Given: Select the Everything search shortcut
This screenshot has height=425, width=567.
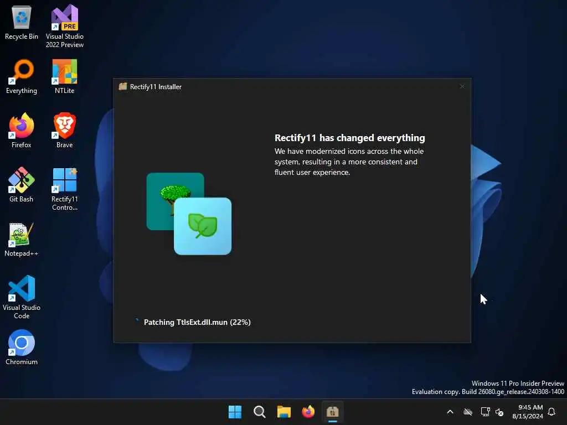Looking at the screenshot, I should coord(22,76).
